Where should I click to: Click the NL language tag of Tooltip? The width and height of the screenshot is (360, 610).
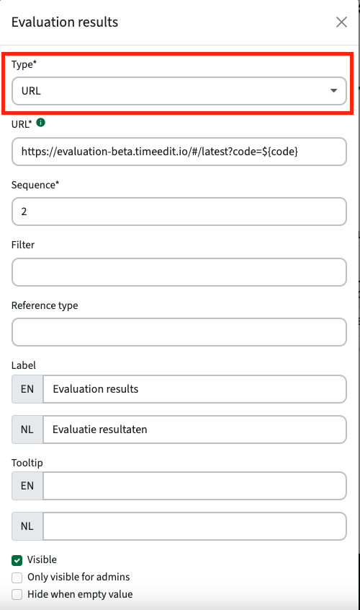pyautogui.click(x=27, y=526)
